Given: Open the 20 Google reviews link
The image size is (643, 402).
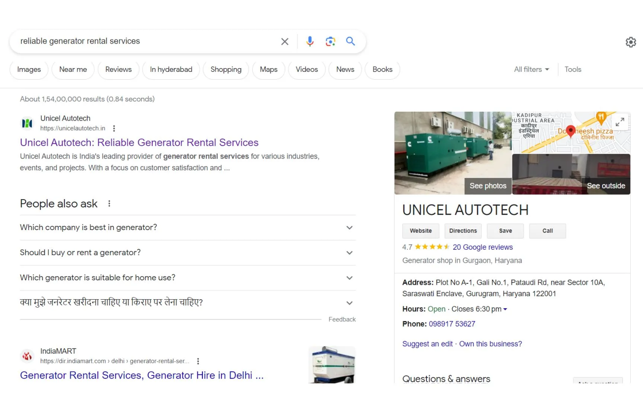Looking at the screenshot, I should click(x=483, y=247).
